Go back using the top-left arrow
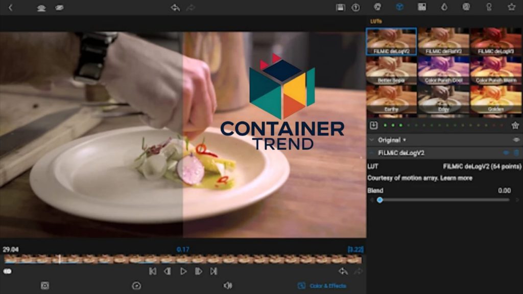Viewport: 523px width, 294px height. [10, 7]
